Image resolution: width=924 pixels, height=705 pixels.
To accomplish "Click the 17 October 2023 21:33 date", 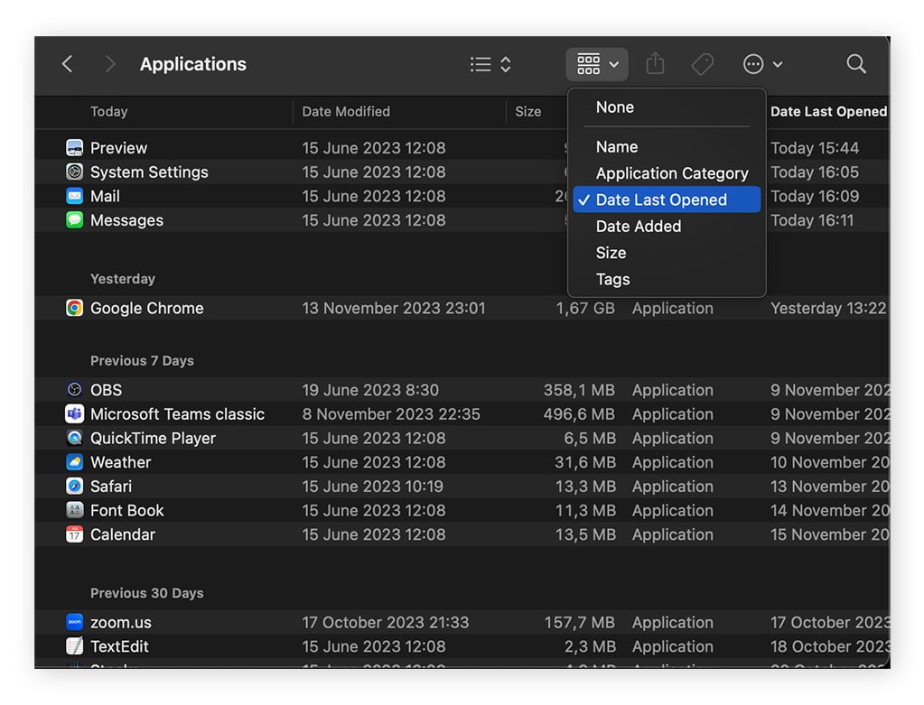I will pyautogui.click(x=386, y=623).
